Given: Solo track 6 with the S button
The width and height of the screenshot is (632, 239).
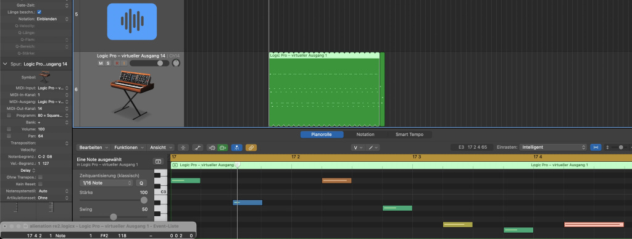Looking at the screenshot, I should [108, 63].
